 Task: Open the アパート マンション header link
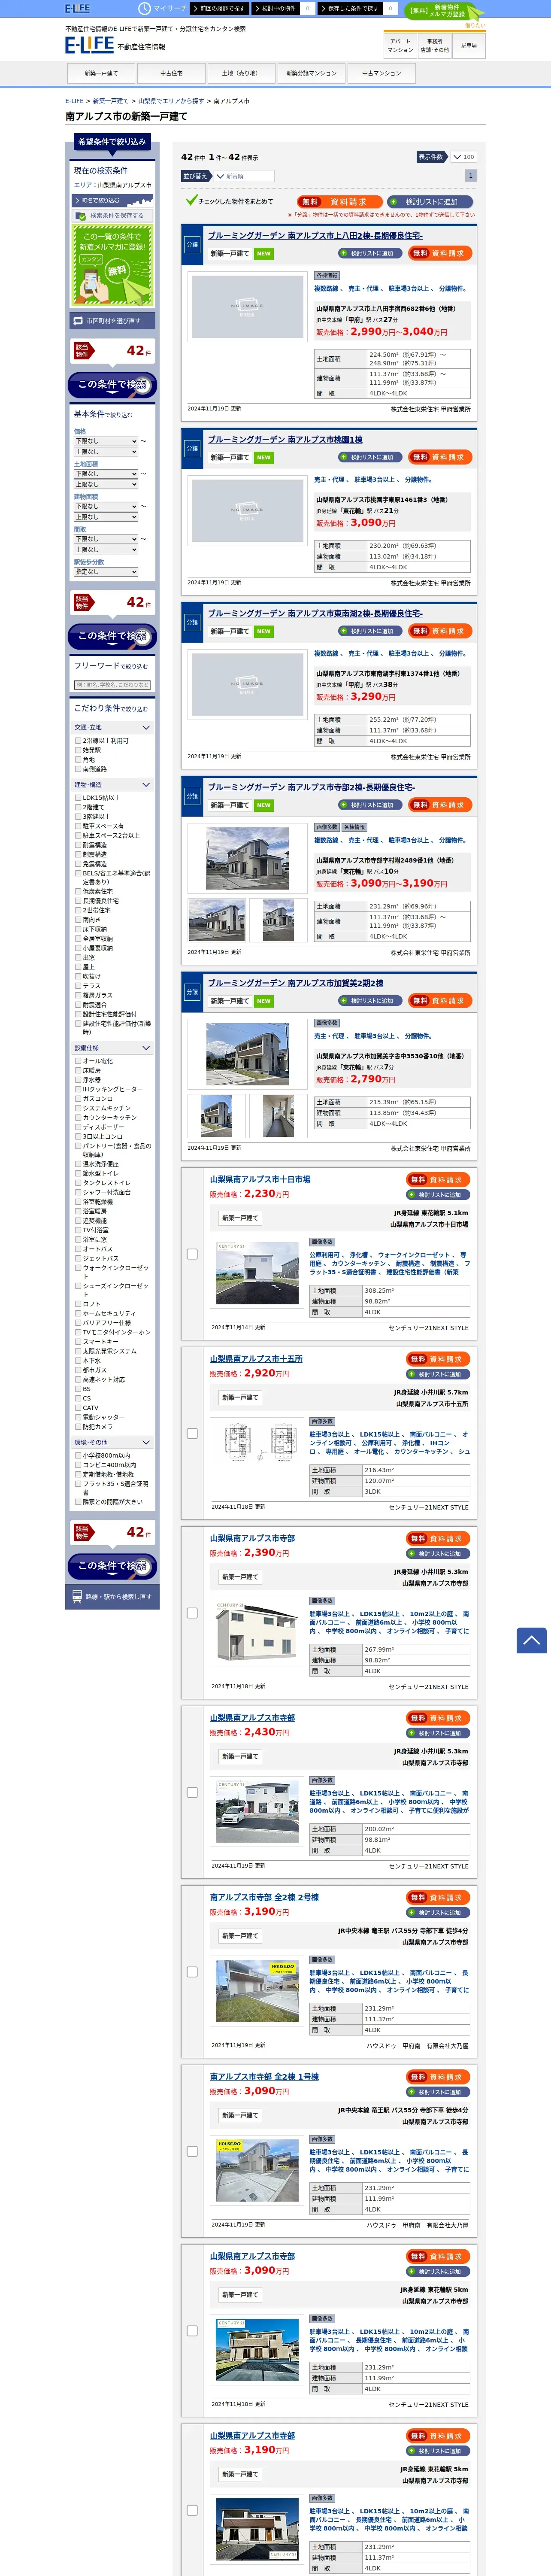coord(400,45)
